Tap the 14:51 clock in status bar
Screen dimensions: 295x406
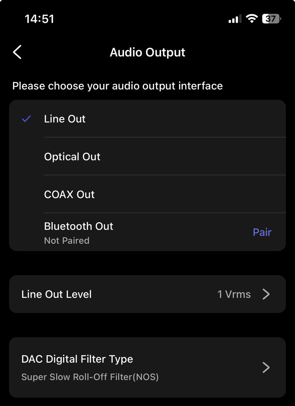39,19
